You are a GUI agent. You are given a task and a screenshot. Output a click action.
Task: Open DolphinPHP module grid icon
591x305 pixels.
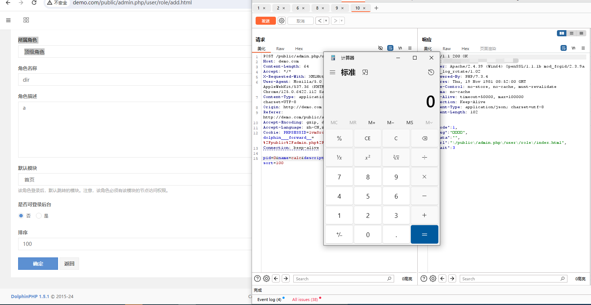click(x=26, y=20)
